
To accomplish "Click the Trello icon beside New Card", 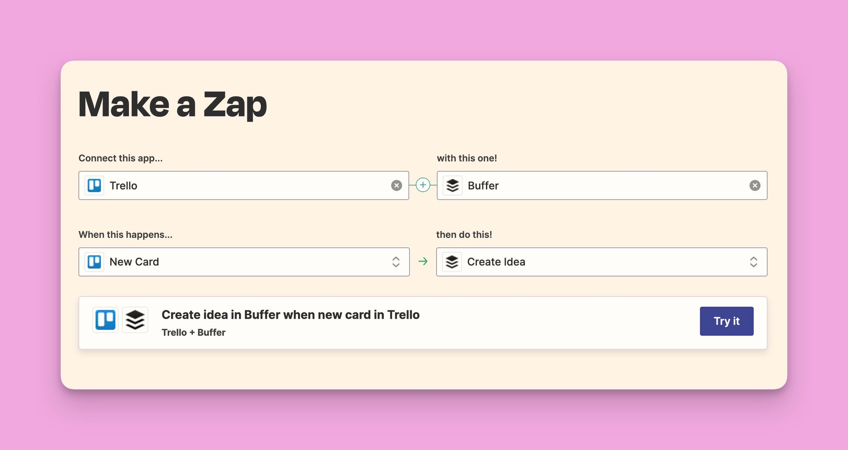I will pyautogui.click(x=94, y=261).
